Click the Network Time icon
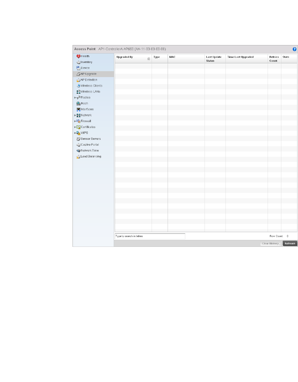Image resolution: width=298 pixels, height=382 pixels. (78, 151)
